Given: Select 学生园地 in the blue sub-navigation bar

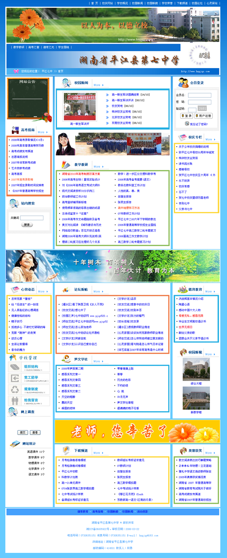Looking at the screenshot, I should [x=64, y=47].
